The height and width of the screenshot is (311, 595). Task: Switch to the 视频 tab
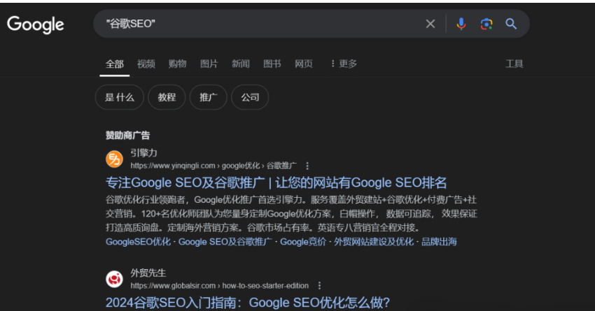coord(146,64)
